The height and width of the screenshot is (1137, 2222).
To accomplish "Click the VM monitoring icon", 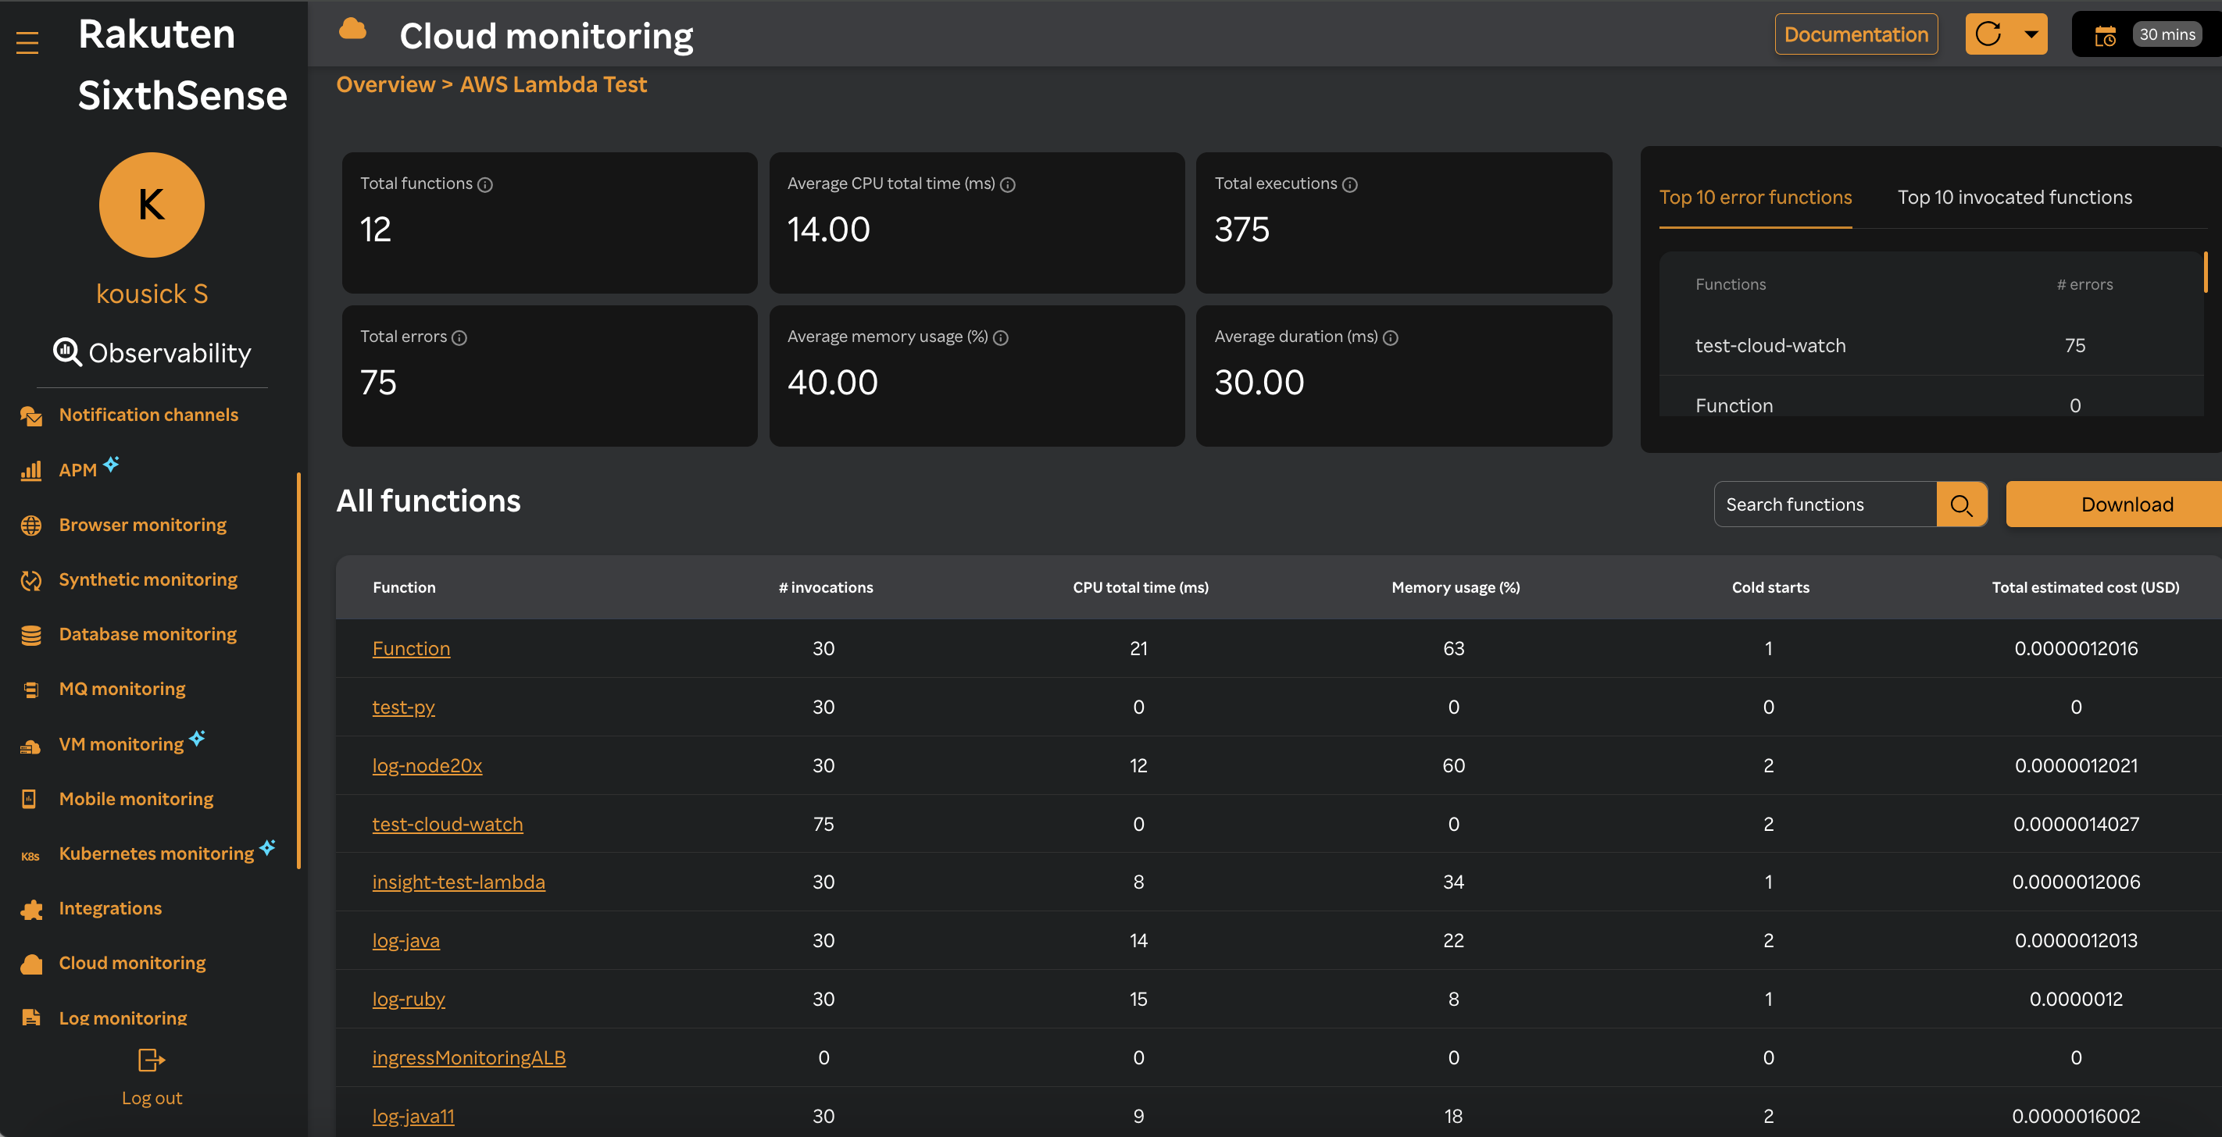I will [31, 746].
